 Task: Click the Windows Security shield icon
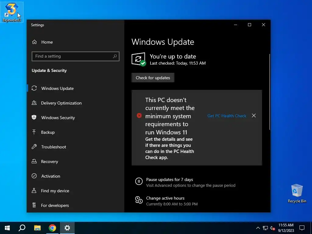[34, 117]
